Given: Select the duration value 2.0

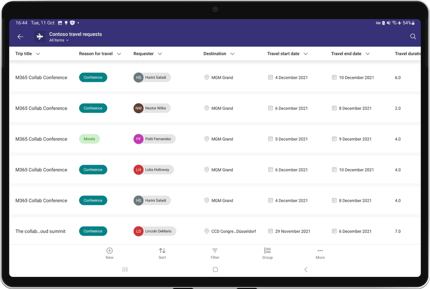Looking at the screenshot, I should click(398, 108).
